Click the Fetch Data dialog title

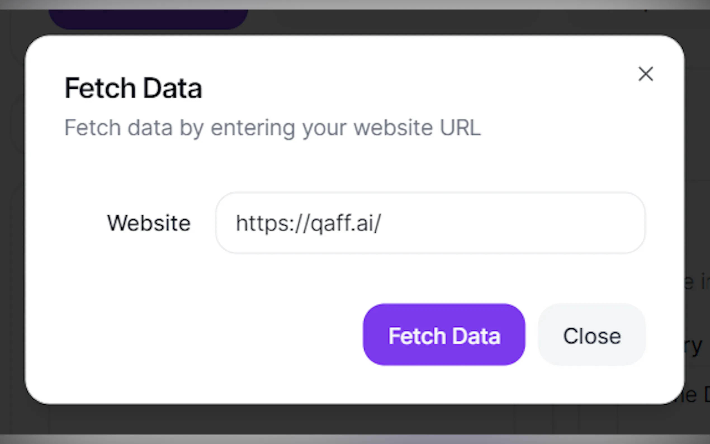tap(133, 87)
